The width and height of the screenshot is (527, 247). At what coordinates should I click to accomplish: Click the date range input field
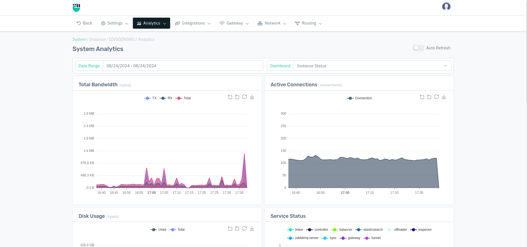click(183, 66)
